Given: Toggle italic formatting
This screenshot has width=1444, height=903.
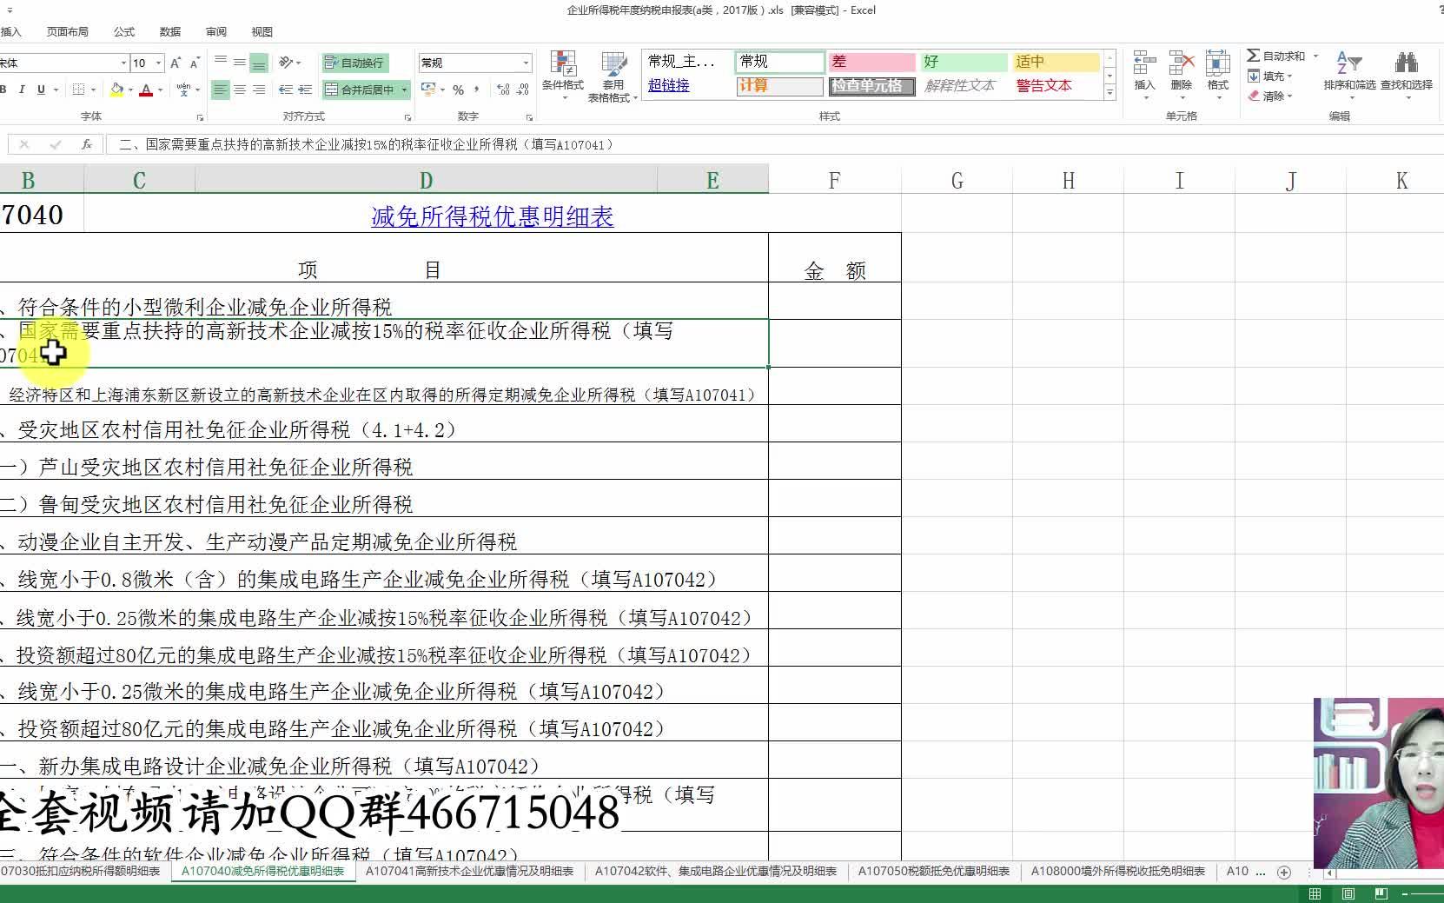Looking at the screenshot, I should 23,90.
